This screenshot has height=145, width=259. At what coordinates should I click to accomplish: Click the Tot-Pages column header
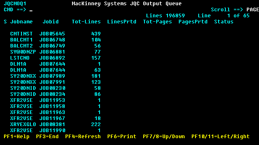coord(157,22)
